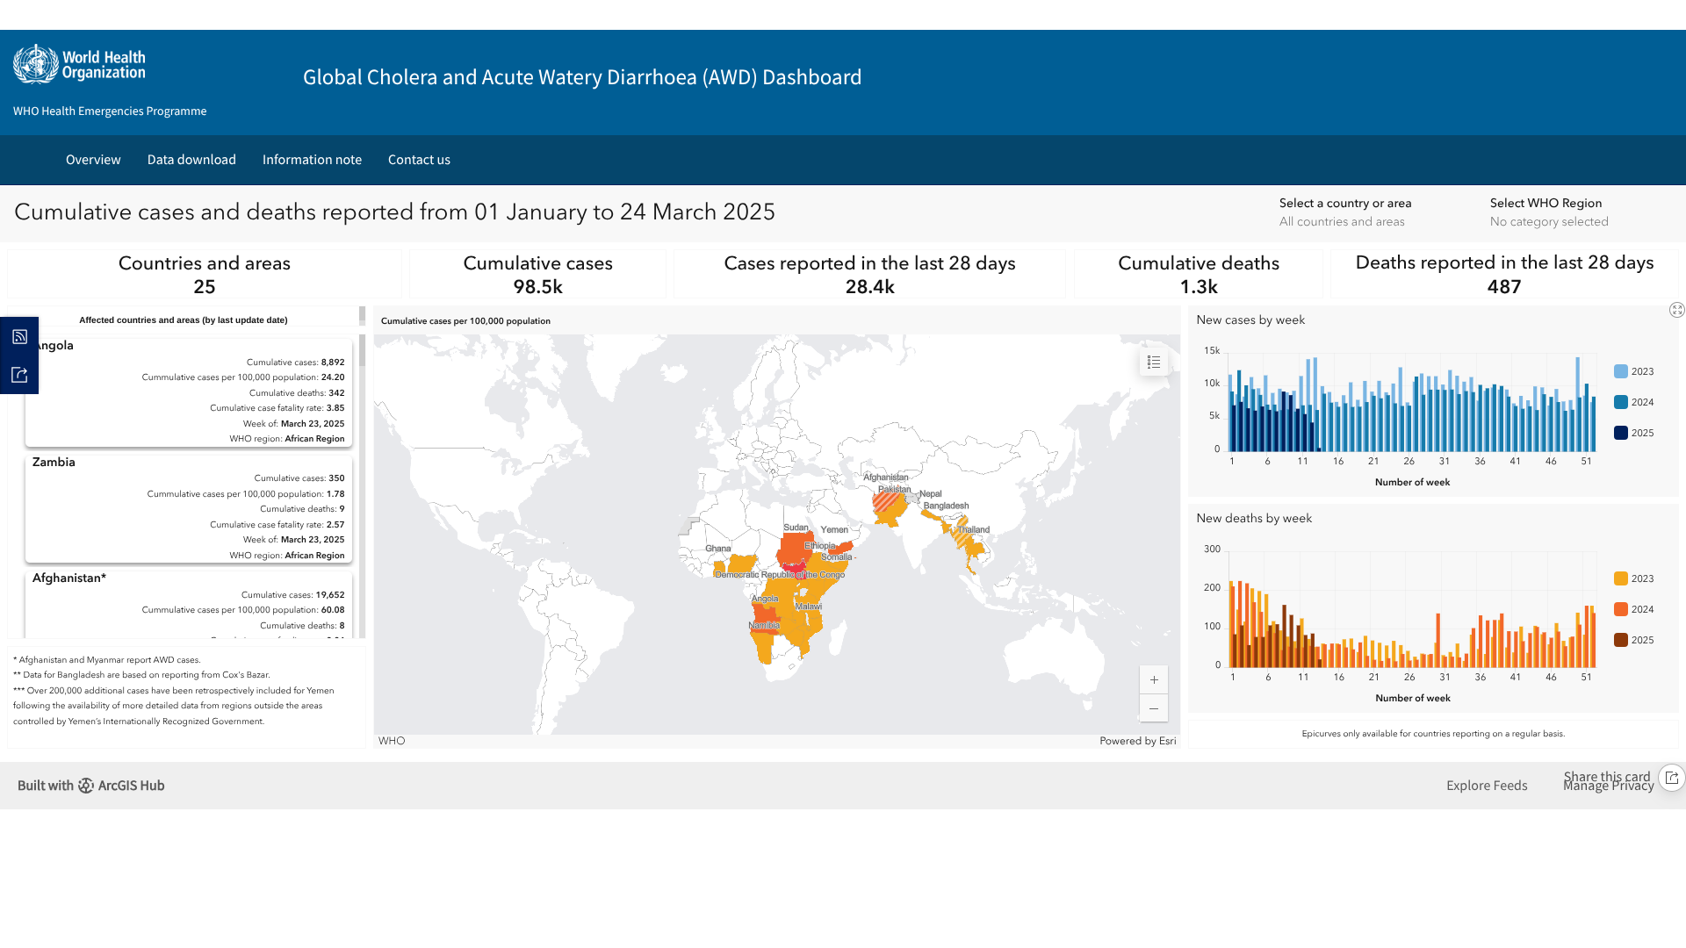Click the share icon in left sidebar
The height and width of the screenshot is (948, 1686).
point(19,376)
